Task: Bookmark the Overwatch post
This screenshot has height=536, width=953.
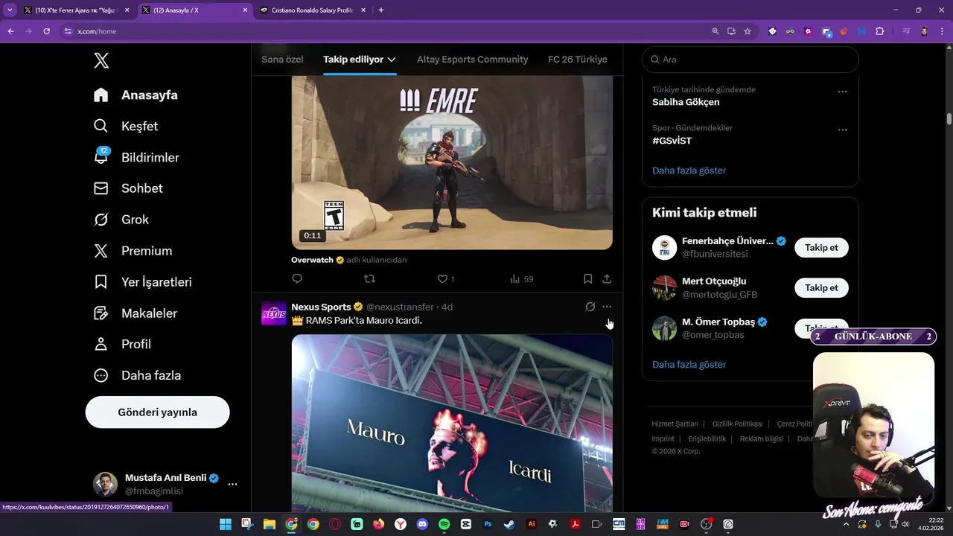Action: pos(587,278)
